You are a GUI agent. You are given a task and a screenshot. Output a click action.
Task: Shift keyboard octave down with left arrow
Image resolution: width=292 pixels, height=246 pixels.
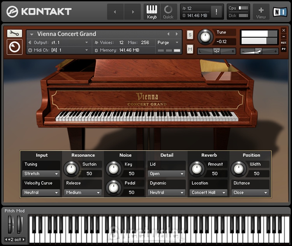tap(6, 239)
